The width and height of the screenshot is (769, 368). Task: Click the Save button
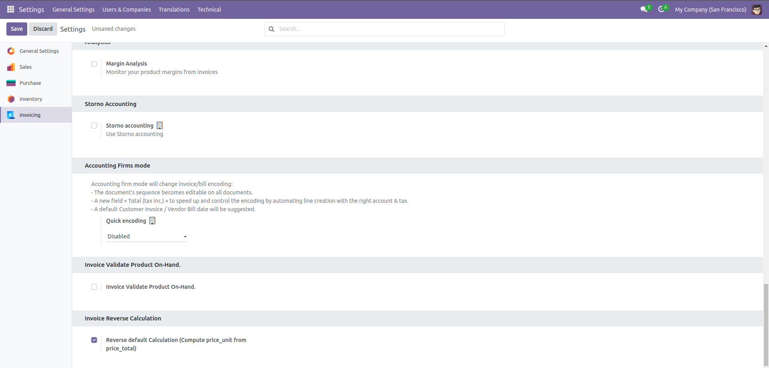pyautogui.click(x=16, y=29)
